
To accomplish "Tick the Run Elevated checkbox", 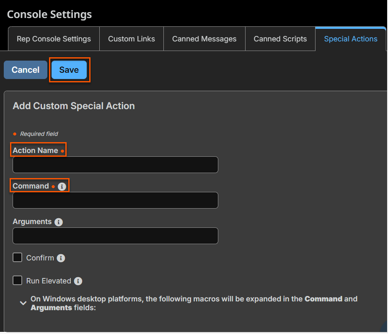I will tap(17, 280).
